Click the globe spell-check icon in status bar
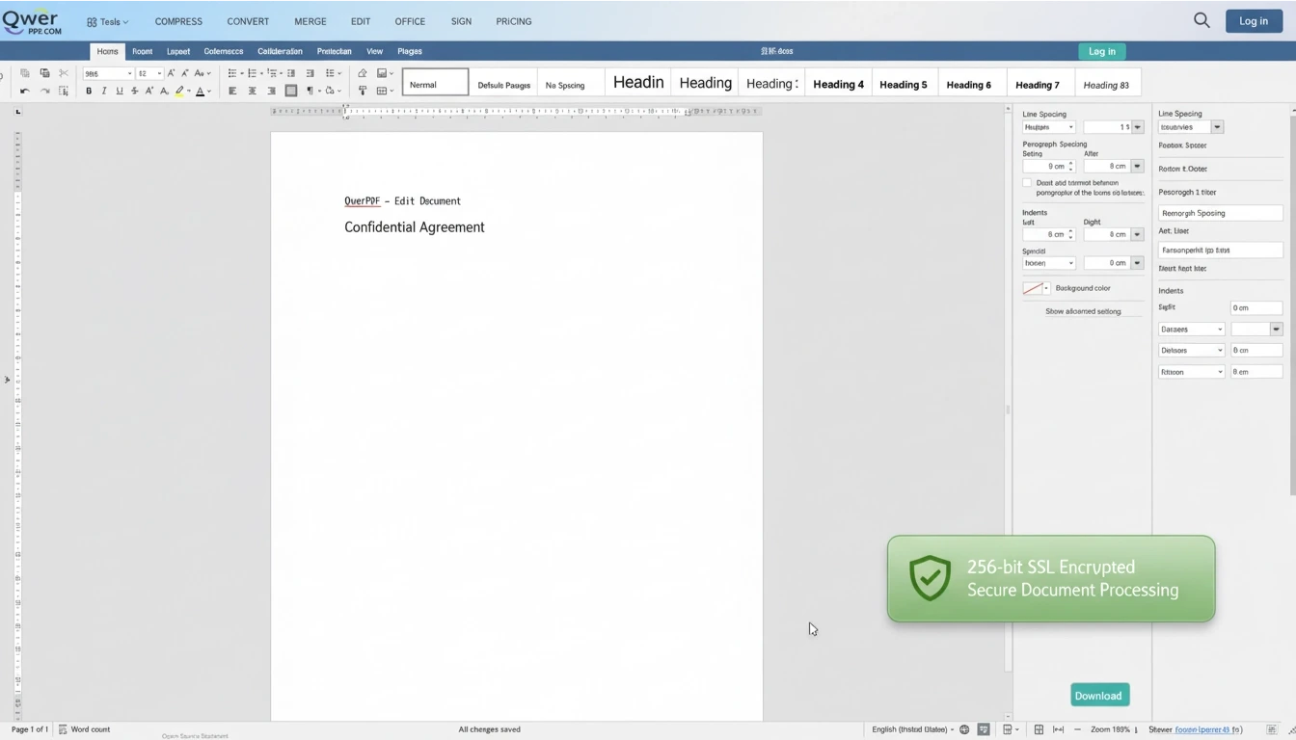Viewport: 1296px width, 740px height. tap(964, 729)
